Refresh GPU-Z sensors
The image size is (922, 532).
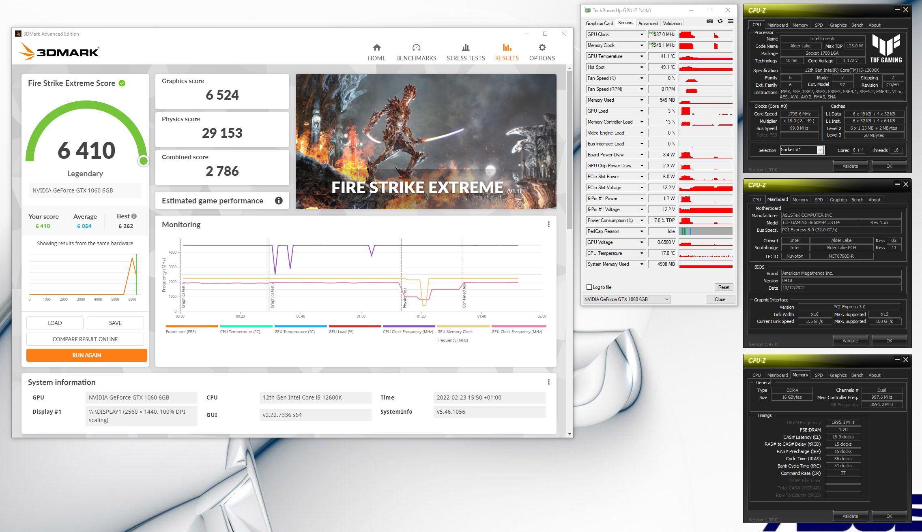[720, 21]
